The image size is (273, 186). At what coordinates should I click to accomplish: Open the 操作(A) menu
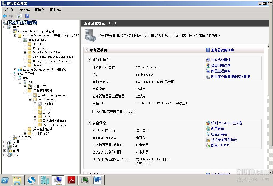25,10
